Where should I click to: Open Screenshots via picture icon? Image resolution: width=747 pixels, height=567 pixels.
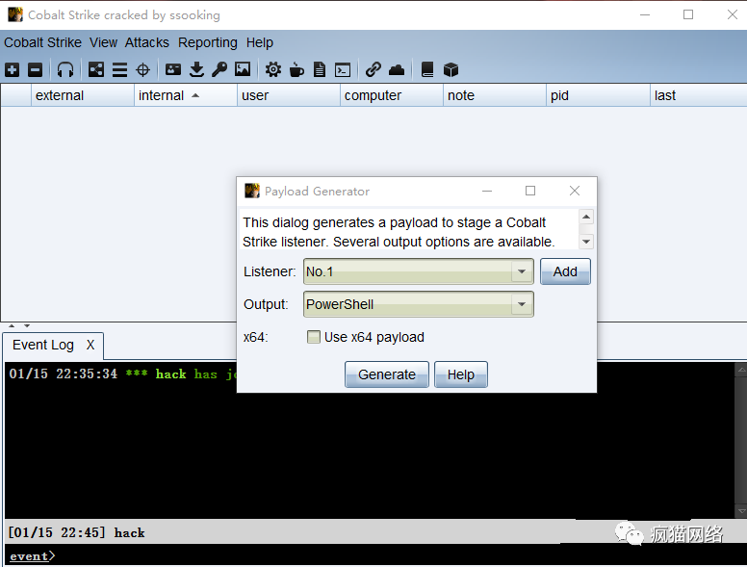tap(243, 70)
